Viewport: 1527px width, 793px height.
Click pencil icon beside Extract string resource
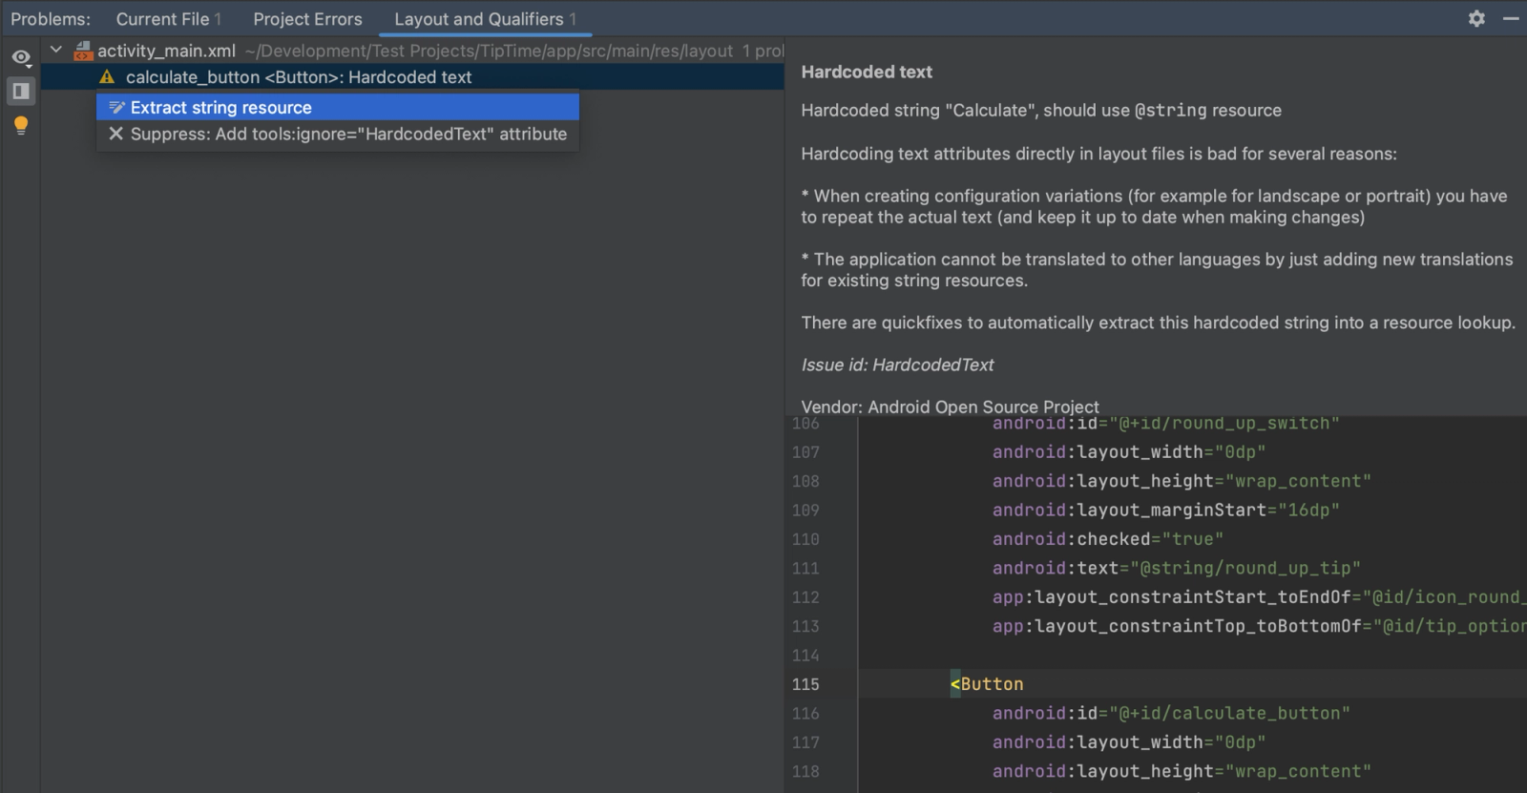pyautogui.click(x=116, y=108)
